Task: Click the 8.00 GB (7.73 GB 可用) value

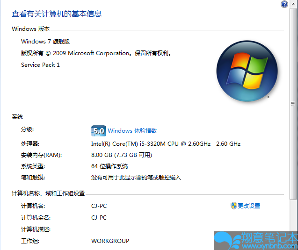Action: pyautogui.click(x=122, y=155)
